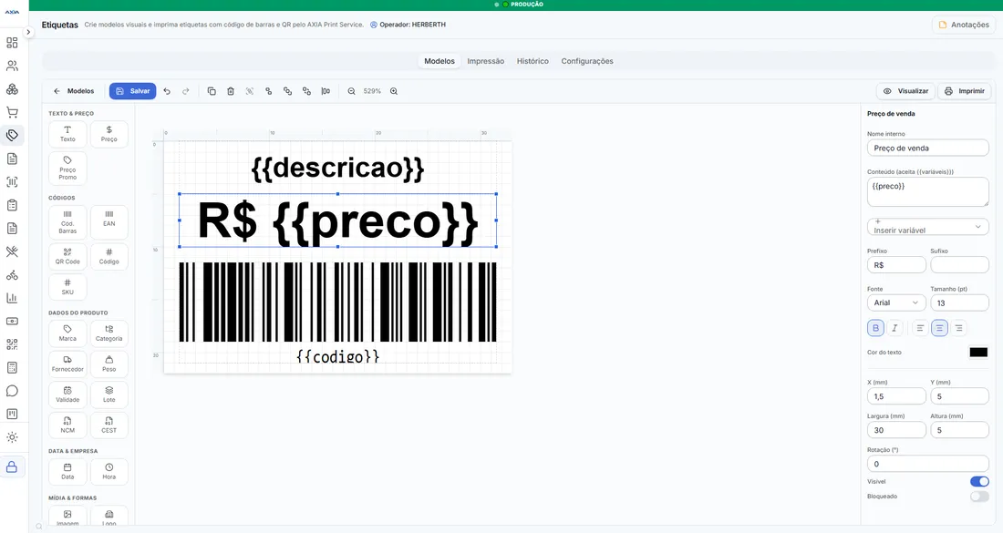Image resolution: width=1003 pixels, height=533 pixels.
Task: Click the distribute/align icon in toolbar
Action: click(326, 91)
